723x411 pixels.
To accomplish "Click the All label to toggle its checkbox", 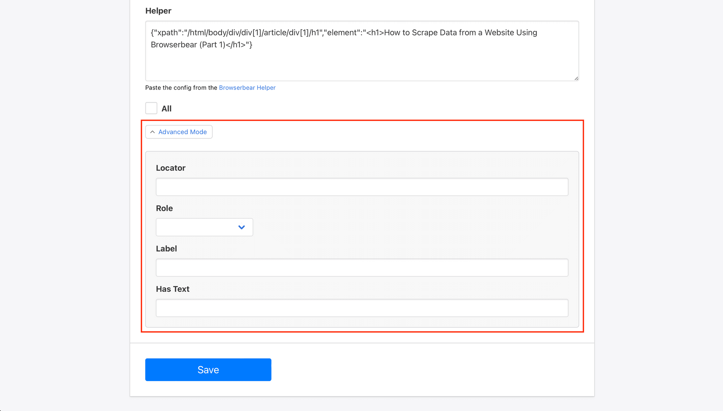I will 167,108.
